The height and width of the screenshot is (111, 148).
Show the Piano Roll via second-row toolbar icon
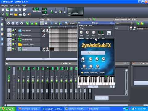(x=11, y=14)
